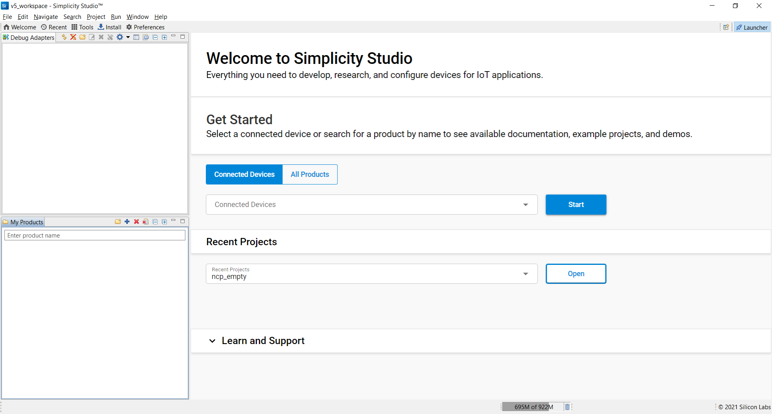Screen dimensions: 772x414
Task: Open the ncp_empty project
Action: point(576,274)
